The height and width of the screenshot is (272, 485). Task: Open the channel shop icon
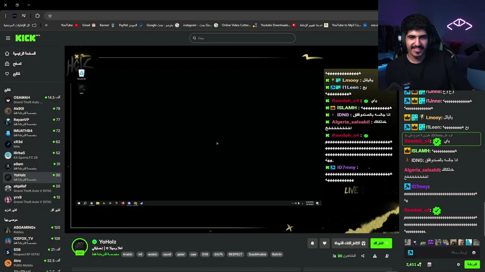[x=429, y=264]
